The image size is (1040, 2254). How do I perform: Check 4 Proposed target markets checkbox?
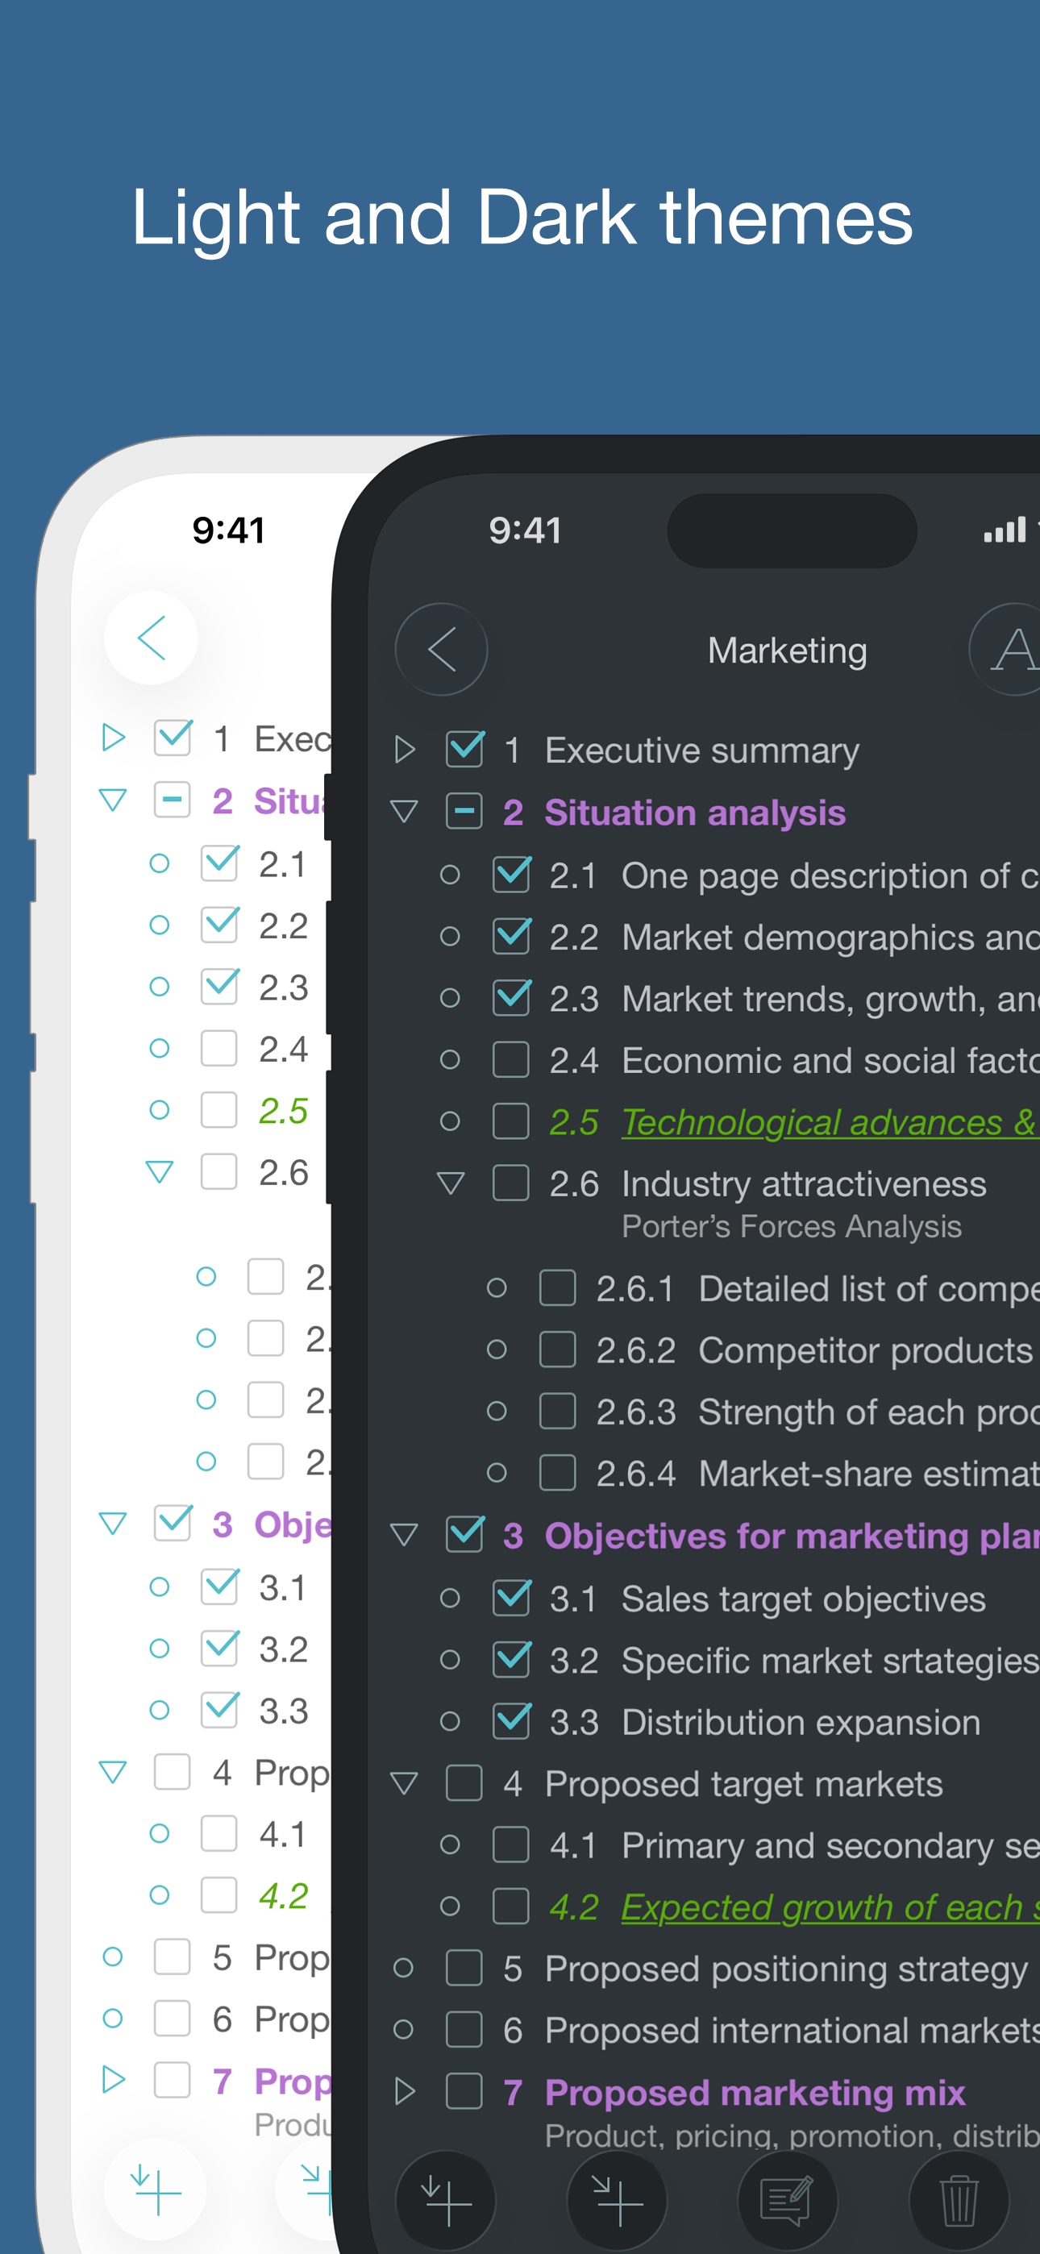[464, 1782]
